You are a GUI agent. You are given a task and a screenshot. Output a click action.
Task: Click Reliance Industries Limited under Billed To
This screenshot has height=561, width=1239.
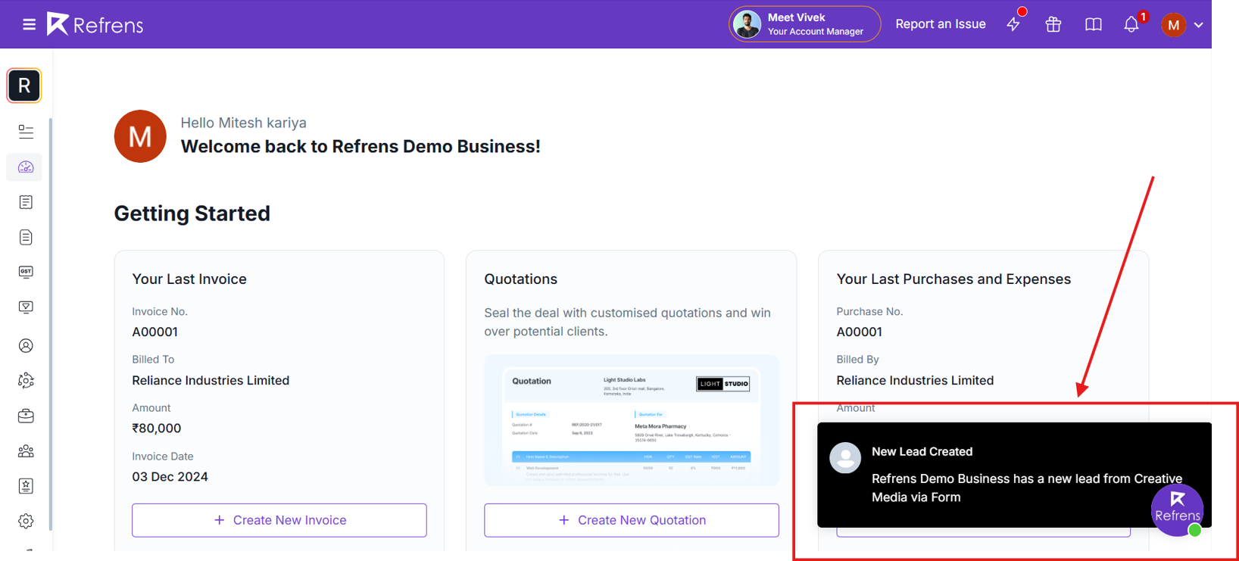tap(211, 380)
